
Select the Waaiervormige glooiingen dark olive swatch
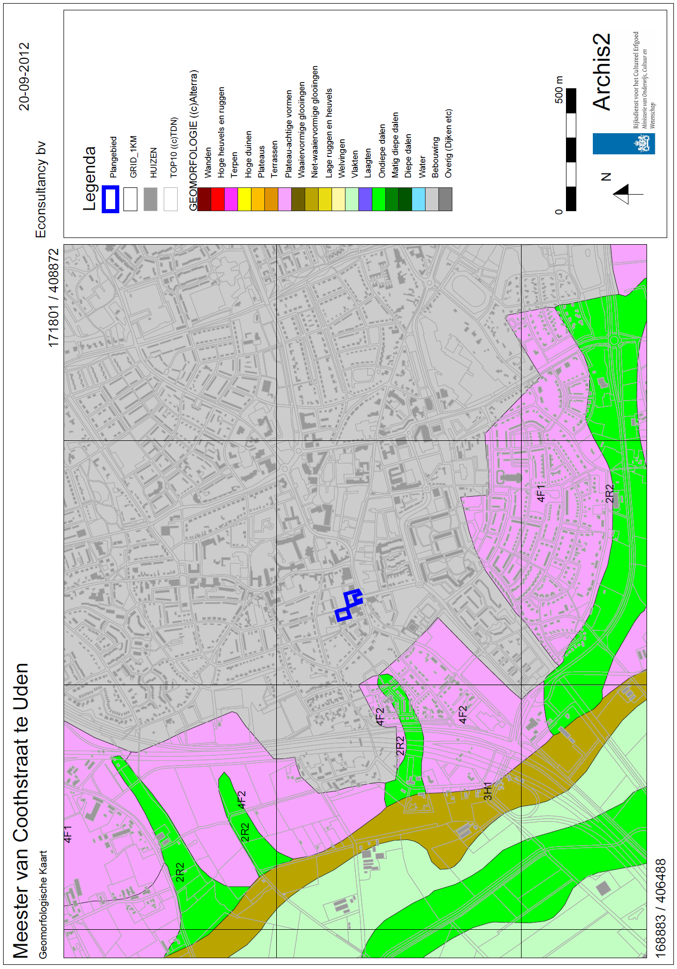(x=298, y=199)
